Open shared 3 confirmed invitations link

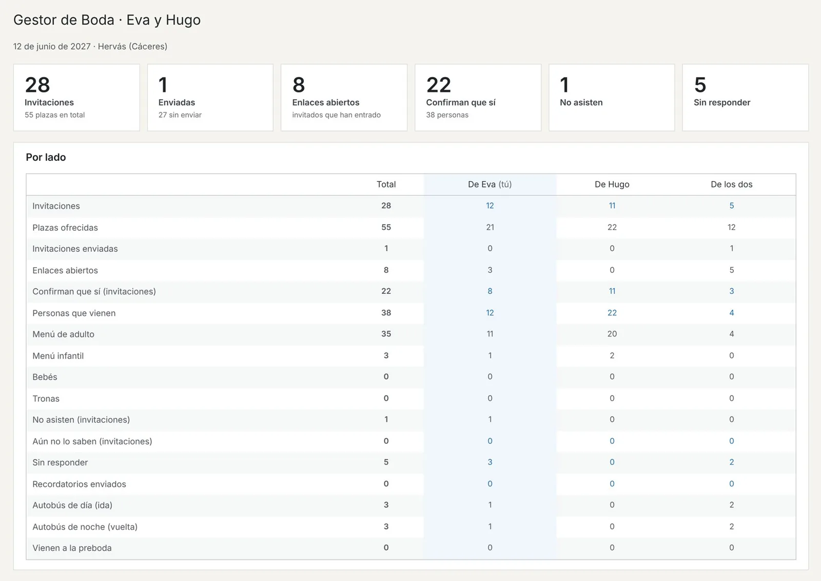[732, 291]
